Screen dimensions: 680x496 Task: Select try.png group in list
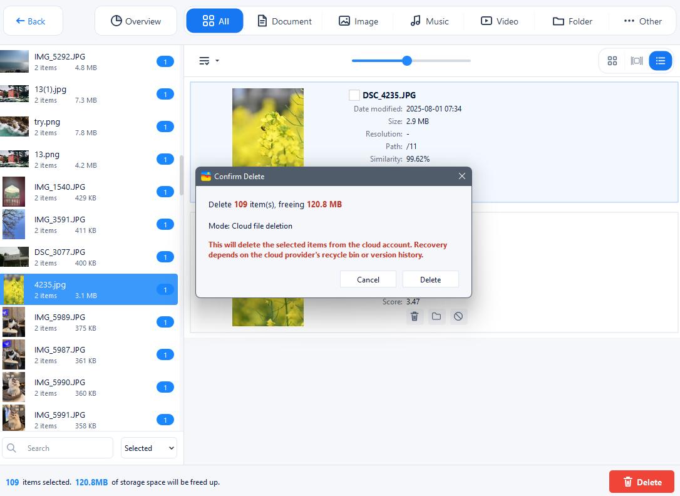(x=89, y=127)
